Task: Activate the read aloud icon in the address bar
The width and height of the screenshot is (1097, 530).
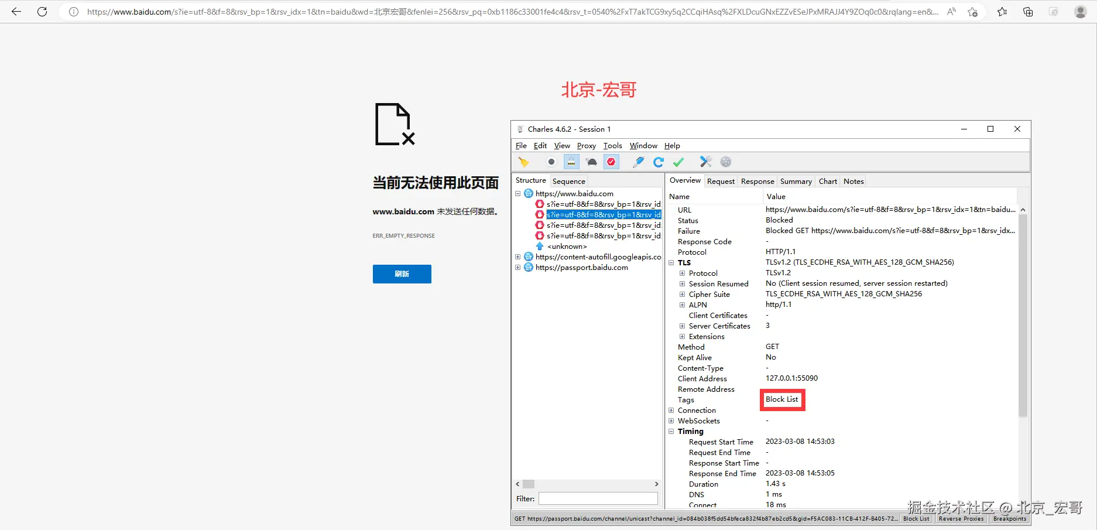Action: click(x=952, y=12)
